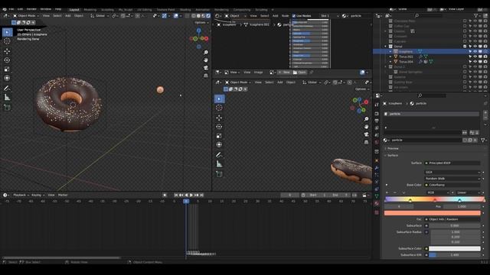
Task: Open the Window menu
Action: (x=46, y=9)
